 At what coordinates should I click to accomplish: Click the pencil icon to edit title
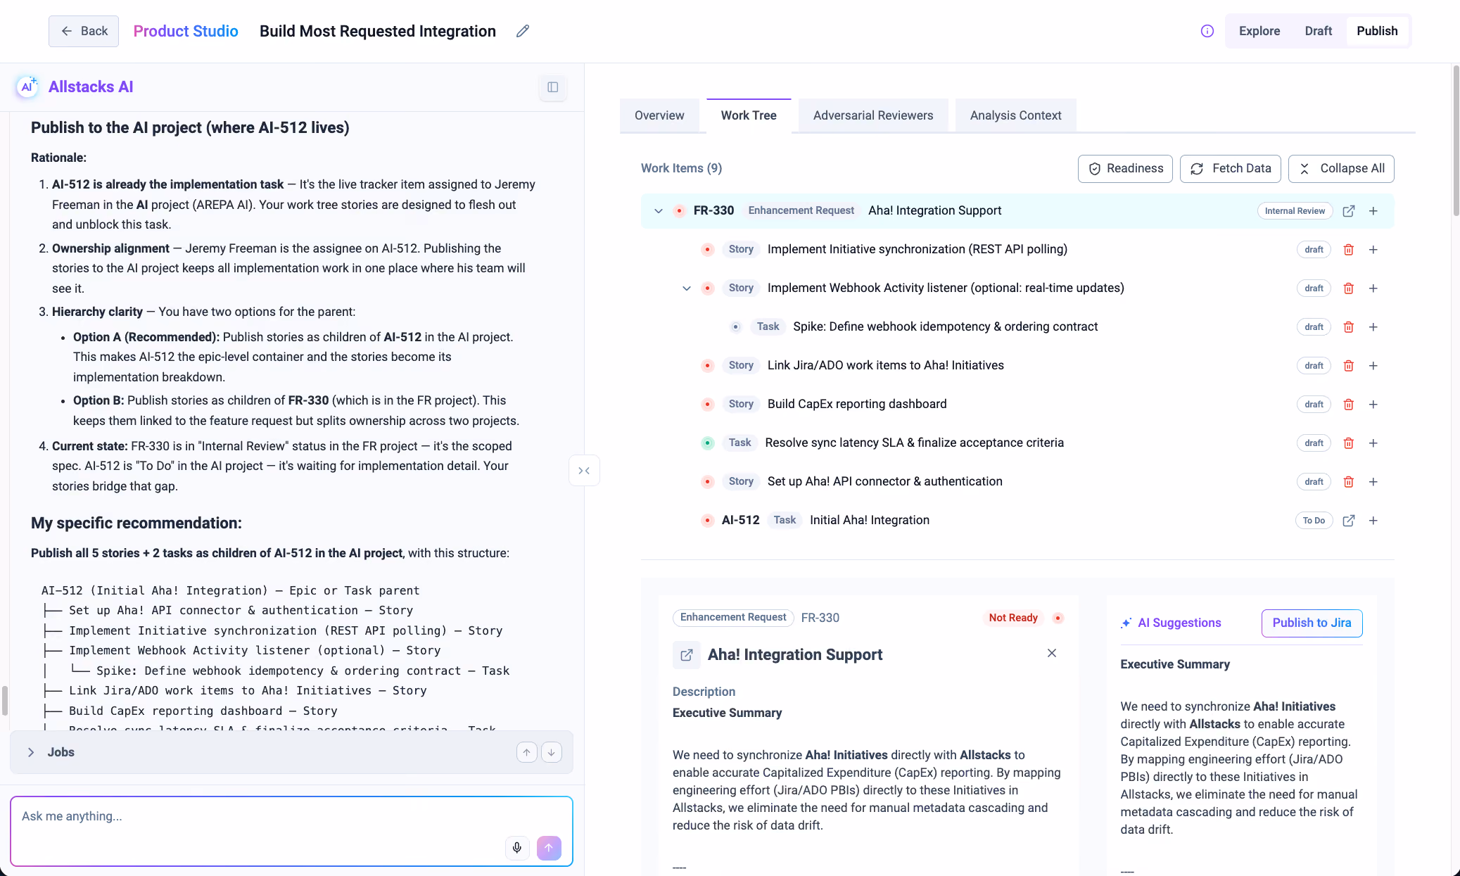pos(522,31)
